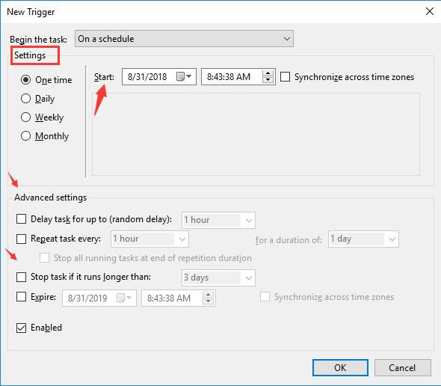Image resolution: width=441 pixels, height=386 pixels.
Task: Increase start time with up spinner arrow
Action: [x=268, y=73]
